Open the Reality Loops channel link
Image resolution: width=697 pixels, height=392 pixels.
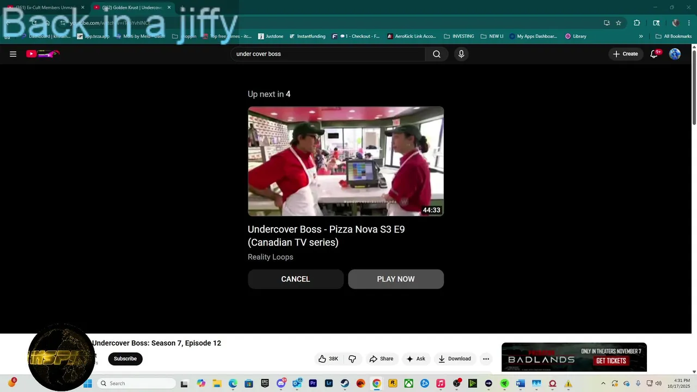click(271, 257)
